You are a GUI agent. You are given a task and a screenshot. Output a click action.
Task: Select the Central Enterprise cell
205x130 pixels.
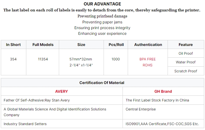tap(163, 112)
